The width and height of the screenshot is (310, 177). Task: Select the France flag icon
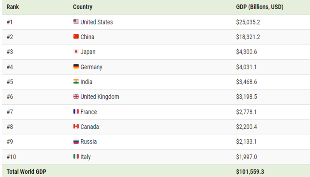tap(76, 111)
